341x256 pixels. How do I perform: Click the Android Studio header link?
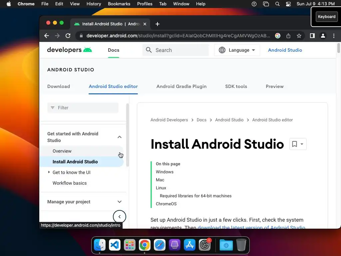tap(285, 50)
